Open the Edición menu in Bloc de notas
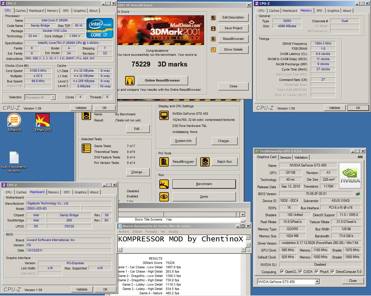This screenshot has width=371, height=296. point(137,232)
